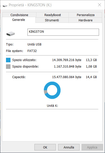Confirm with the OK button
105x153 pixels.
coord(45,147)
